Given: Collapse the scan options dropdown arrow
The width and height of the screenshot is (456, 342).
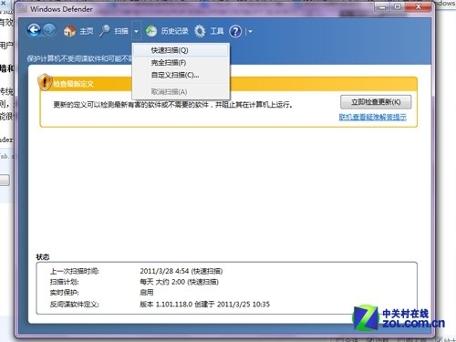Looking at the screenshot, I should 137,31.
